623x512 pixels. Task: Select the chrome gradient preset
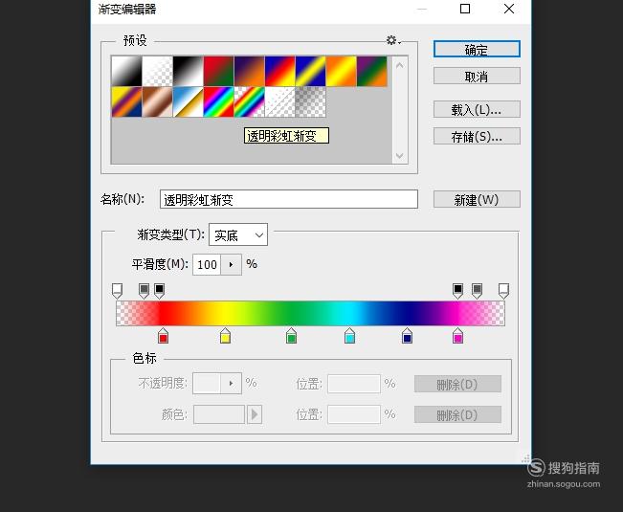[188, 102]
